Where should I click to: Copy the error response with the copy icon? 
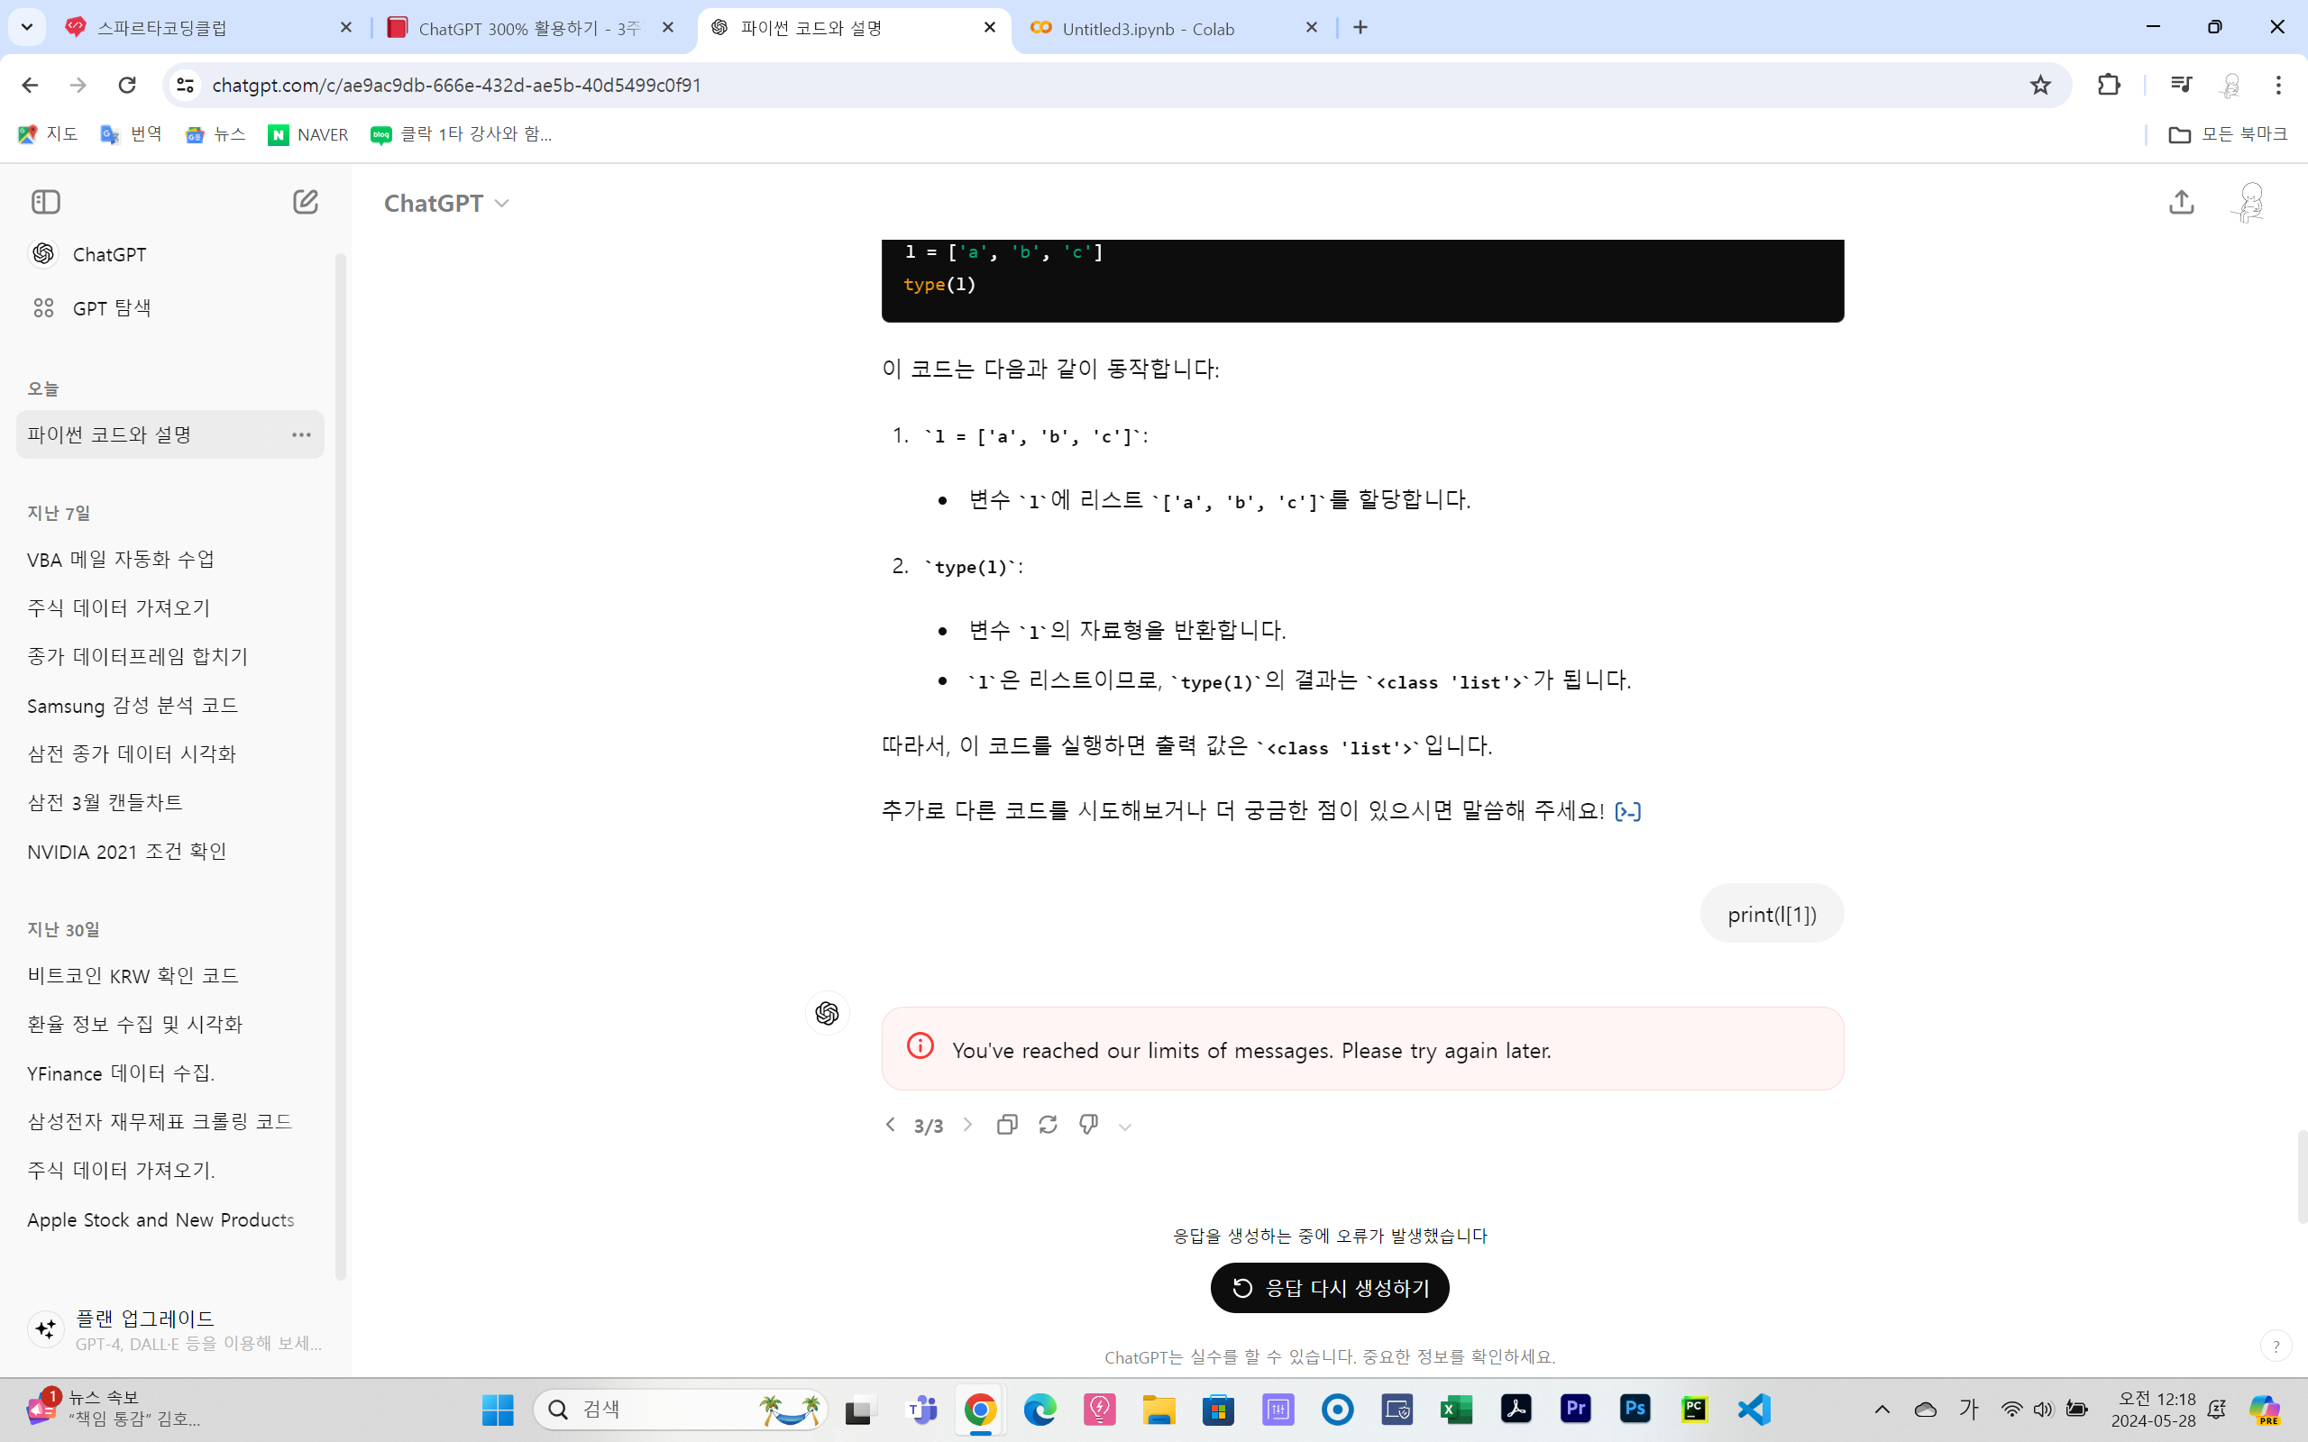click(1006, 1126)
